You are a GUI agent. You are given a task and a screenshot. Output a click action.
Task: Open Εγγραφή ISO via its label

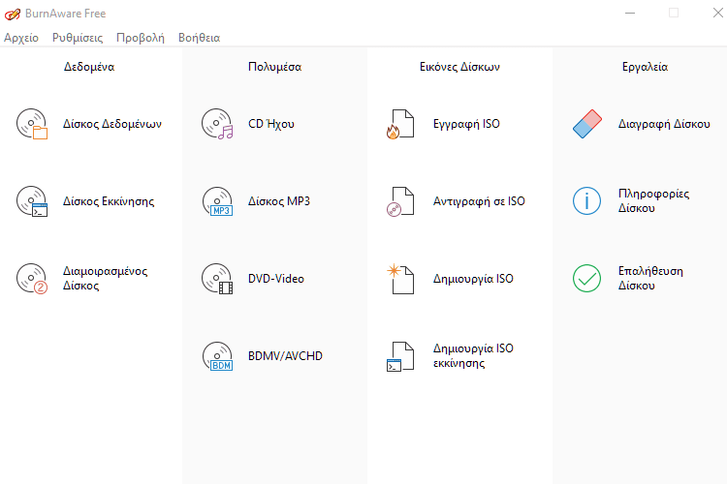466,124
